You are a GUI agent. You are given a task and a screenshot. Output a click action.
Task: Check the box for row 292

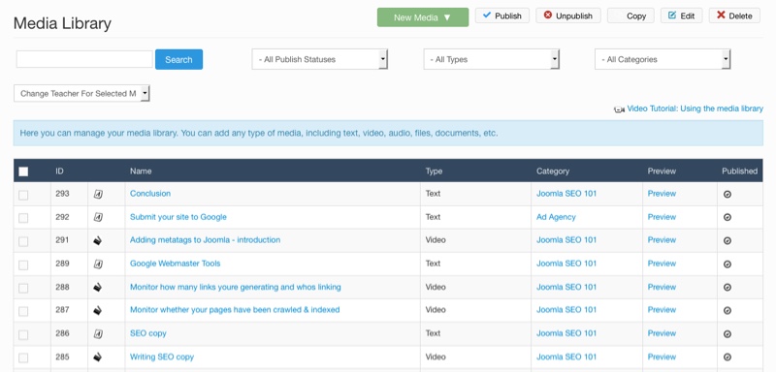[x=23, y=218]
